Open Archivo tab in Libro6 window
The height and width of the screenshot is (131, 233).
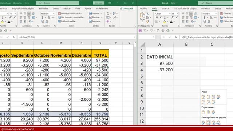tap(143, 9)
